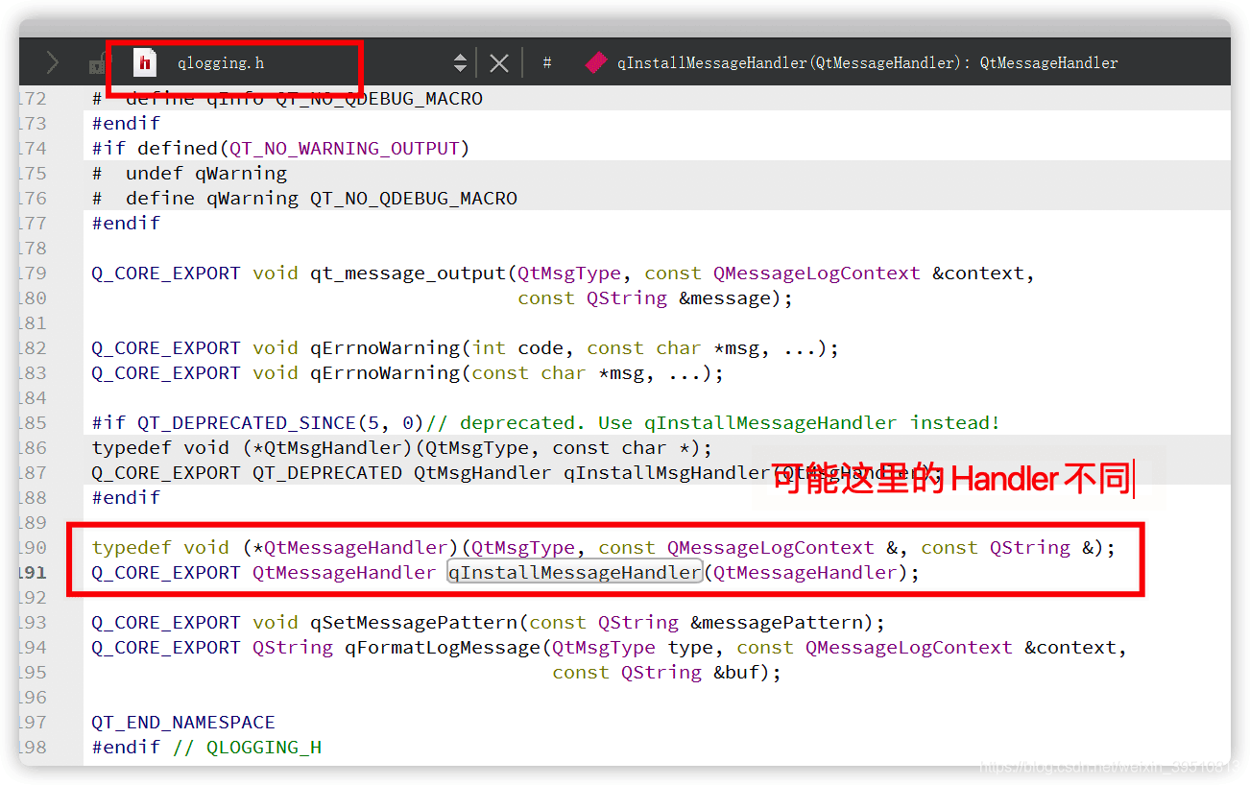Click '#endif' on line 173
The width and height of the screenshot is (1250, 785).
[126, 124]
